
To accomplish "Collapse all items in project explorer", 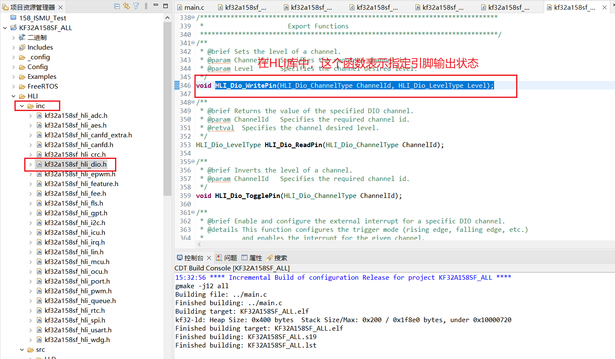I will (117, 6).
